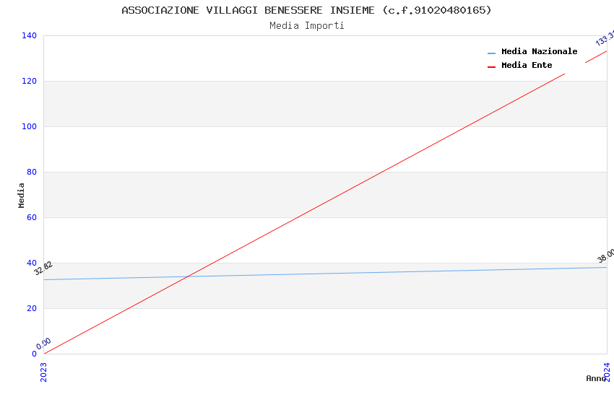Click the 2024 x-axis label

[x=607, y=372]
